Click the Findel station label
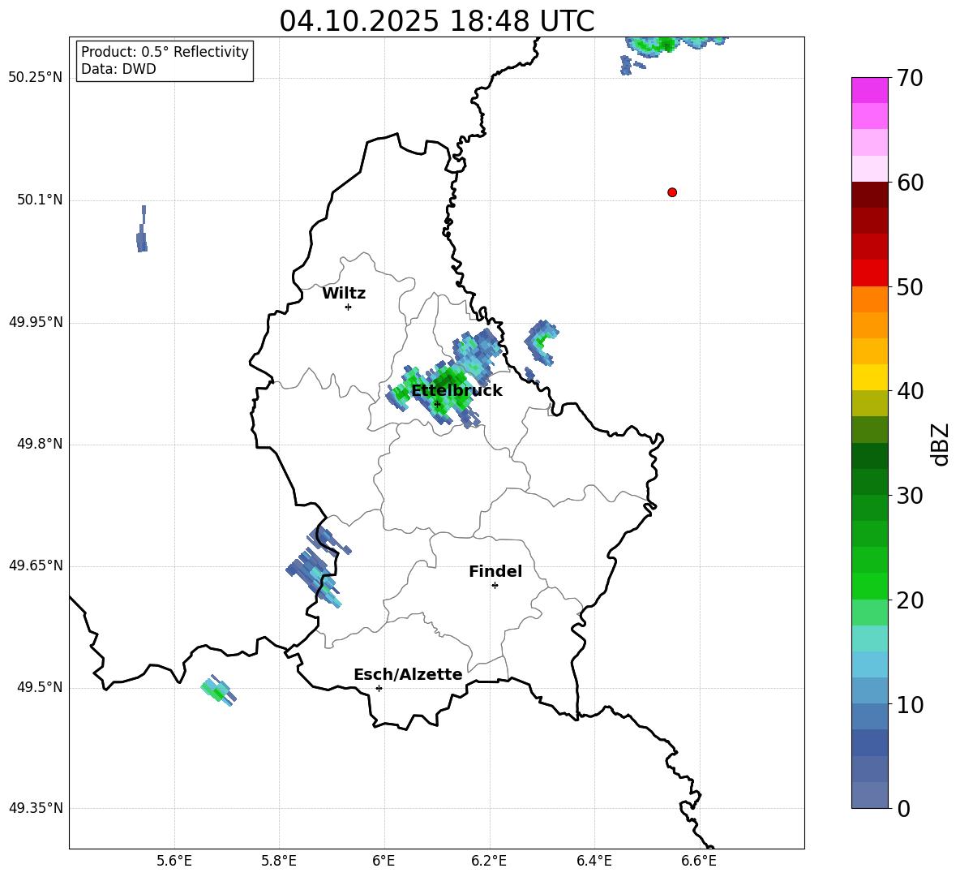This screenshot has width=960, height=877. [495, 571]
